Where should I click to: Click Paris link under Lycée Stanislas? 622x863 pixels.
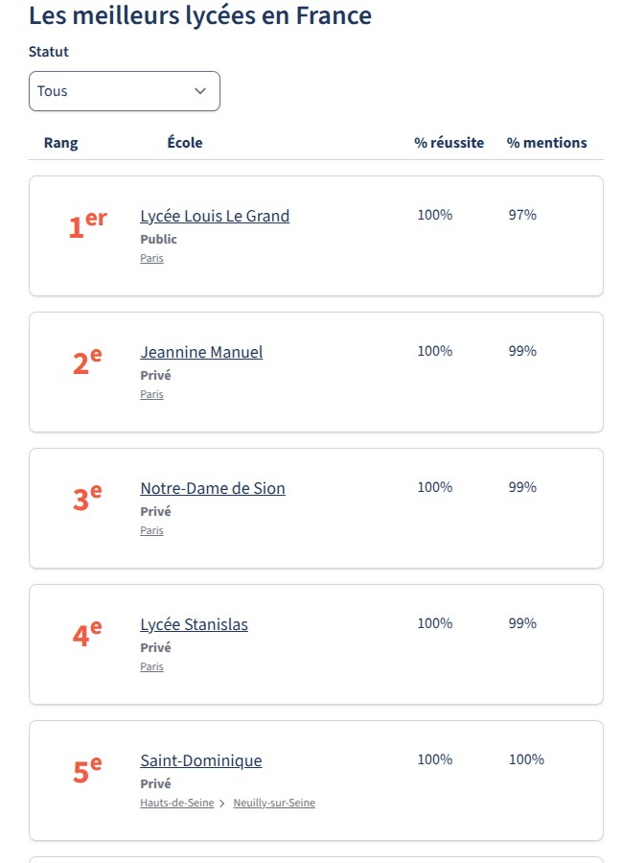point(151,667)
